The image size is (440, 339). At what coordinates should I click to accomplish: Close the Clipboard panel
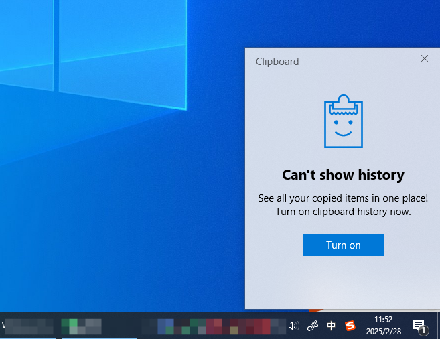(425, 58)
